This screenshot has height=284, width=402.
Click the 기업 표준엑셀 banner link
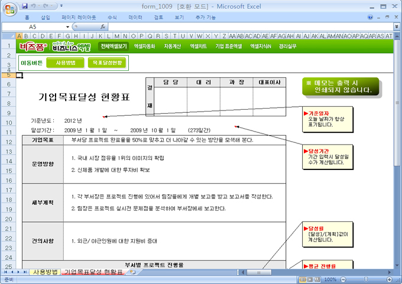point(228,47)
